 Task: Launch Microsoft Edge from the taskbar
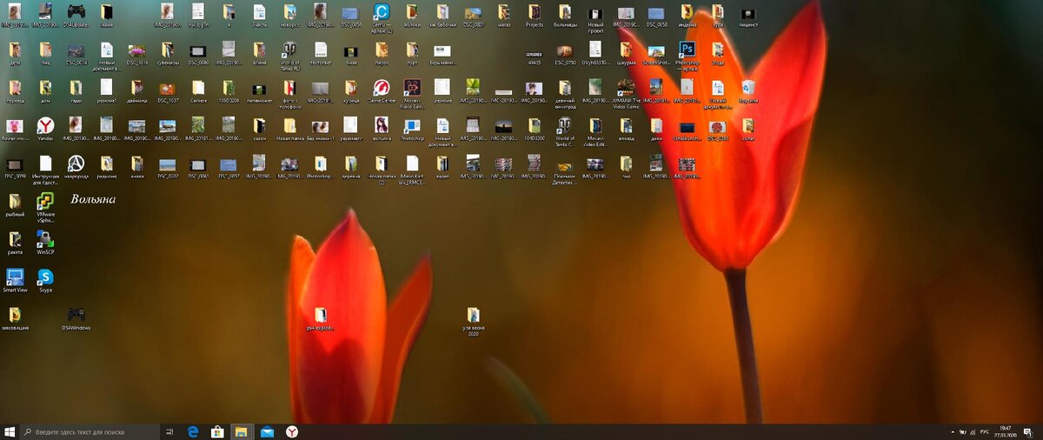[194, 431]
